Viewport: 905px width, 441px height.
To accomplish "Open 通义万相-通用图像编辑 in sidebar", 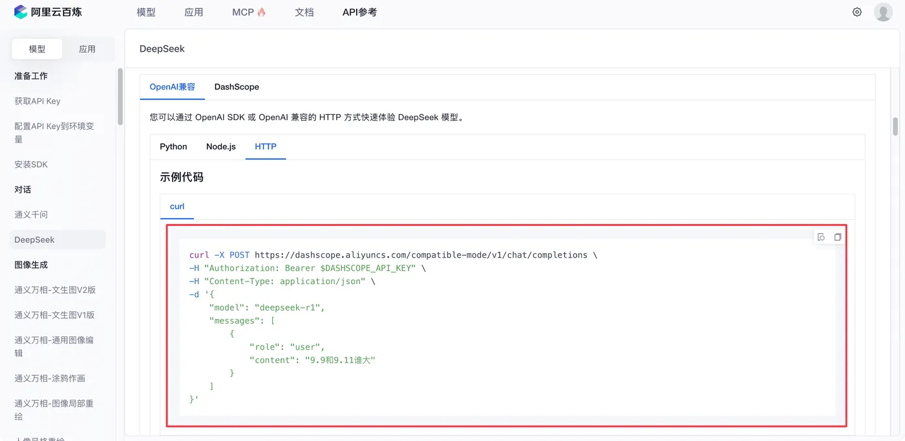I will coord(54,346).
